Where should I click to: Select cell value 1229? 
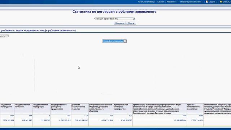pos(86,116)
